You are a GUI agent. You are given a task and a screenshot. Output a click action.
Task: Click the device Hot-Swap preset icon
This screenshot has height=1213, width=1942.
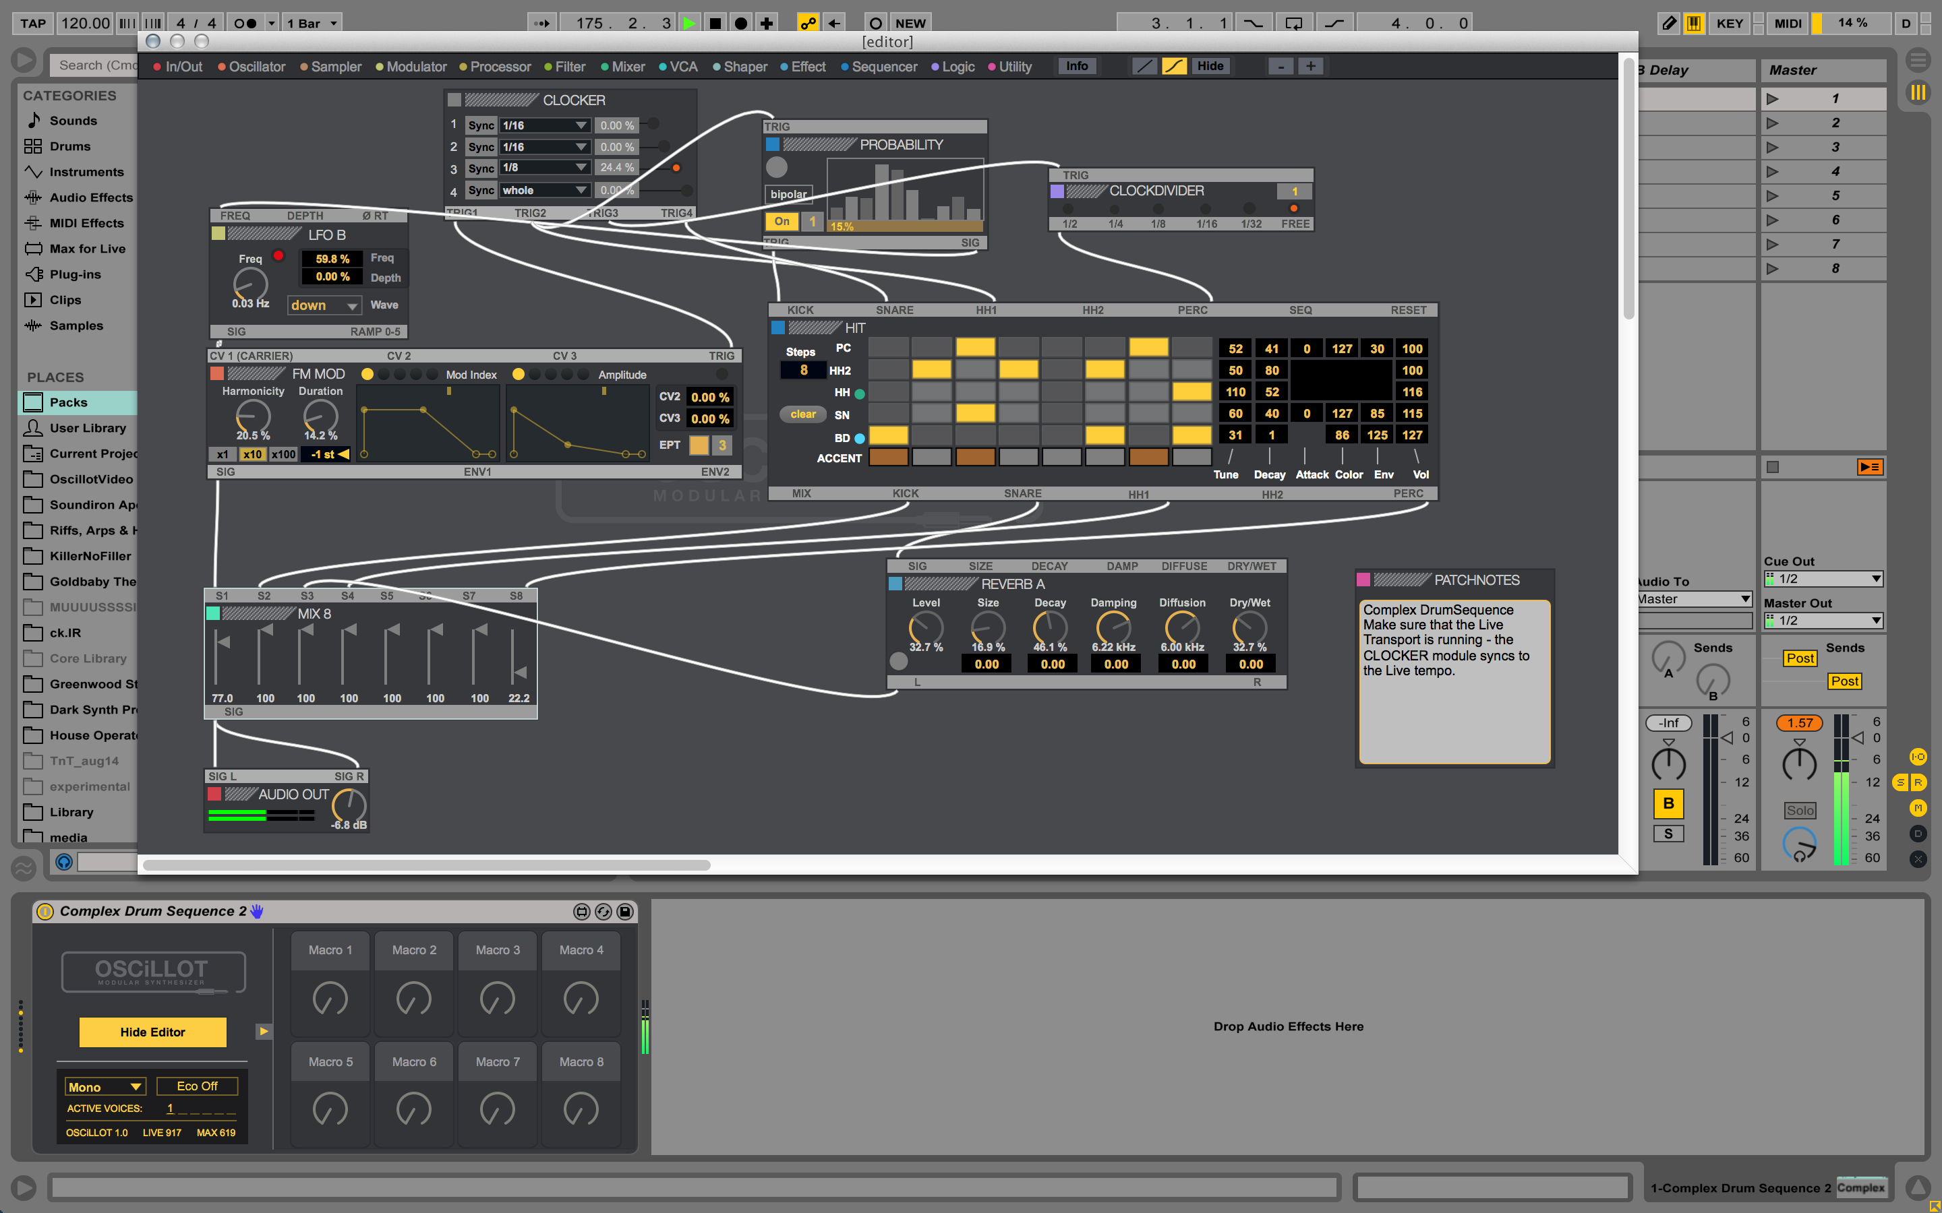click(604, 911)
